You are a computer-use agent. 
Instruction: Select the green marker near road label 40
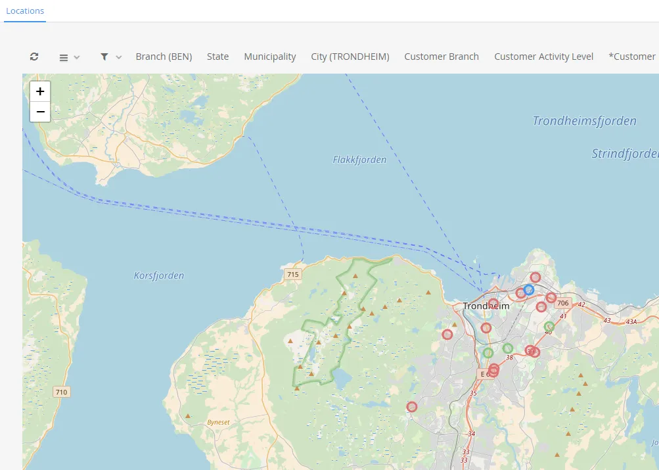coord(549,327)
